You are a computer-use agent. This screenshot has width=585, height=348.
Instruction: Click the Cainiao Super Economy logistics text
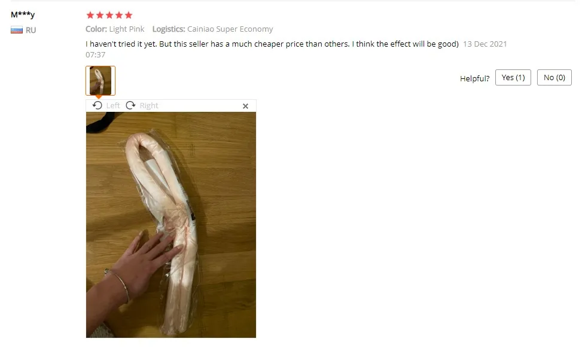tap(230, 29)
